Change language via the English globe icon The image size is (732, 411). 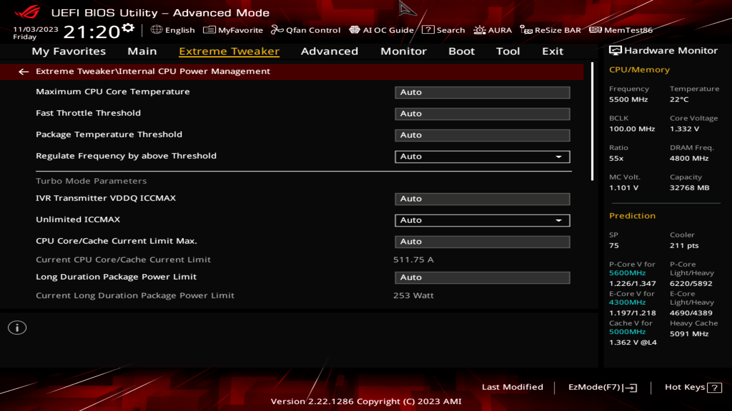tap(173, 30)
